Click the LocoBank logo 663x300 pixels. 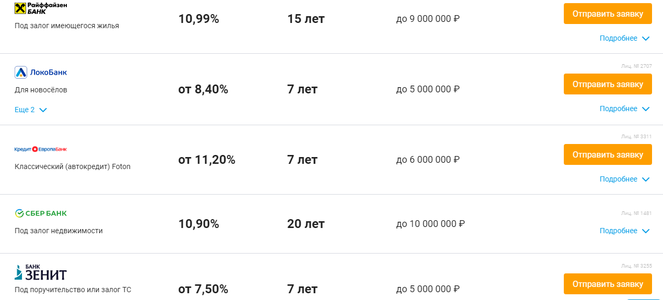tap(41, 72)
